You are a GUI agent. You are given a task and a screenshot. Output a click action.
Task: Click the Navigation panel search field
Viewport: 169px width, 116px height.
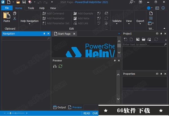click(x=26, y=38)
